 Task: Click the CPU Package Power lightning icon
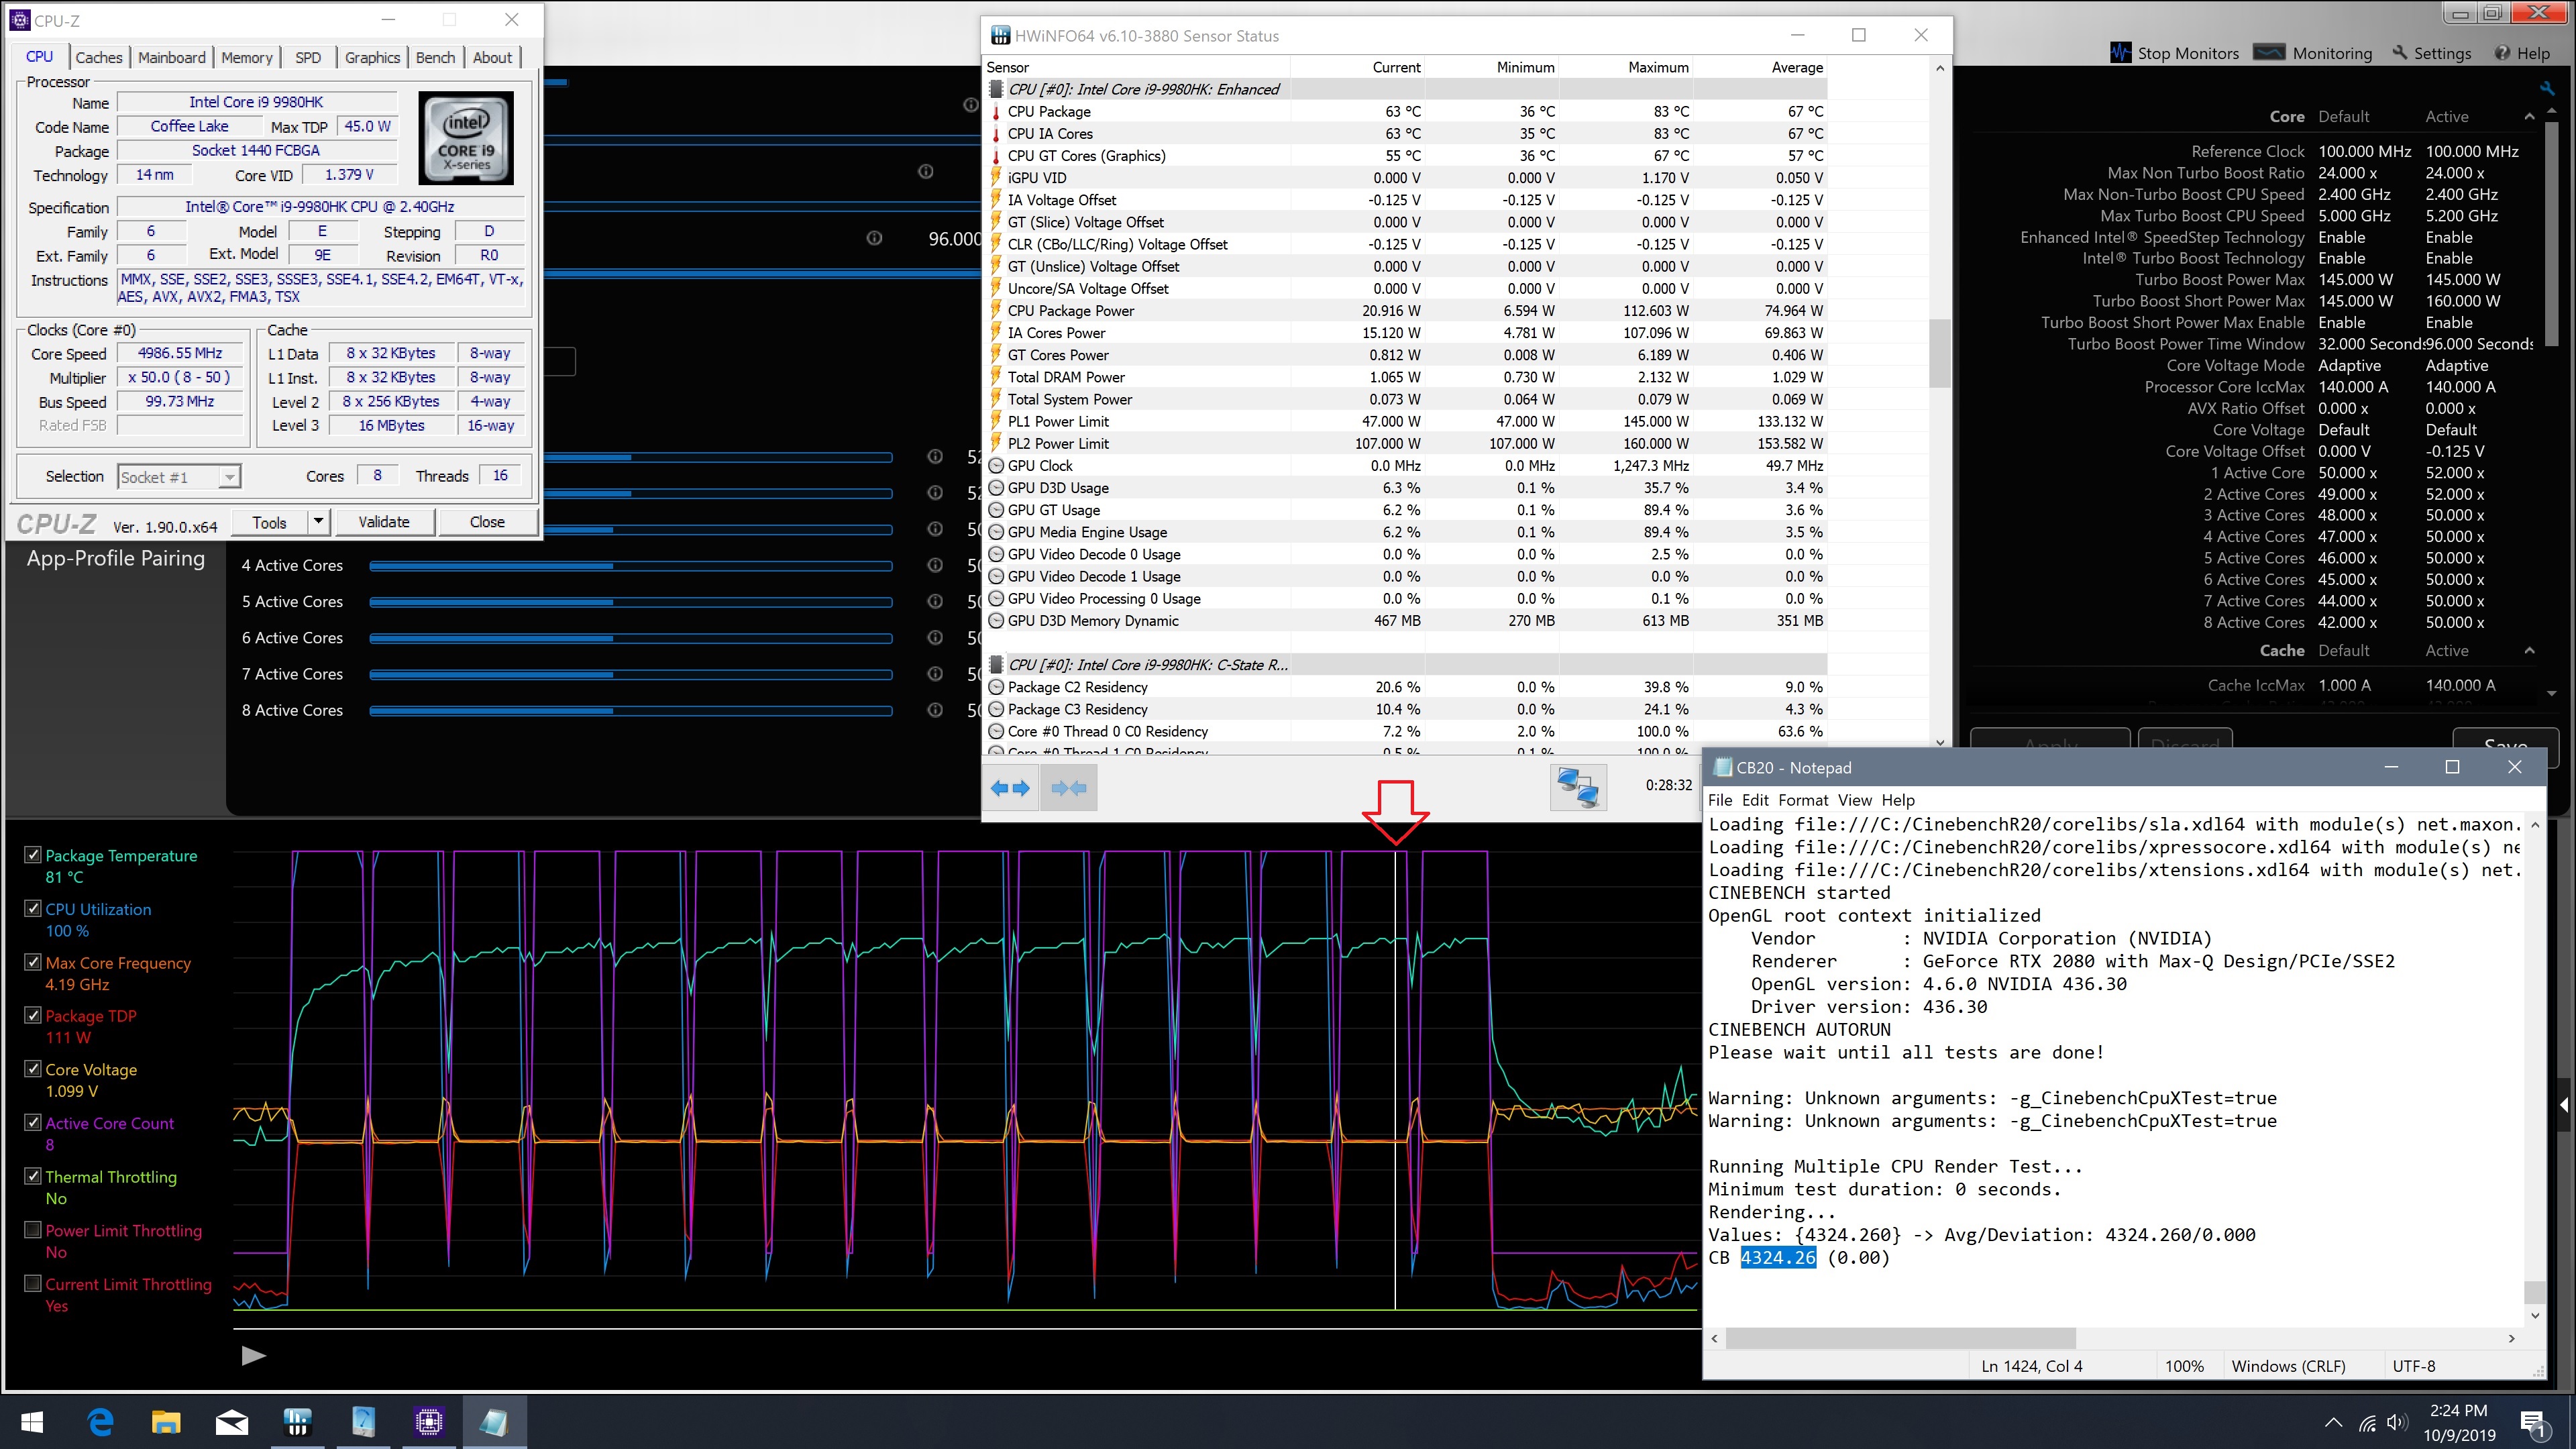click(996, 311)
